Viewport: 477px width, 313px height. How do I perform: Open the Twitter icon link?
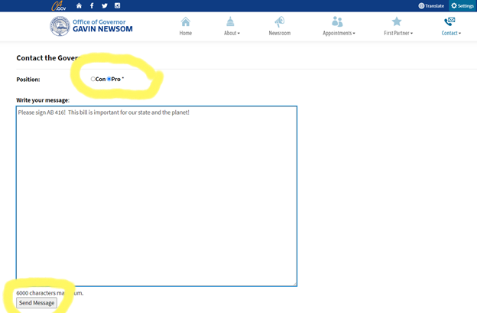105,5
